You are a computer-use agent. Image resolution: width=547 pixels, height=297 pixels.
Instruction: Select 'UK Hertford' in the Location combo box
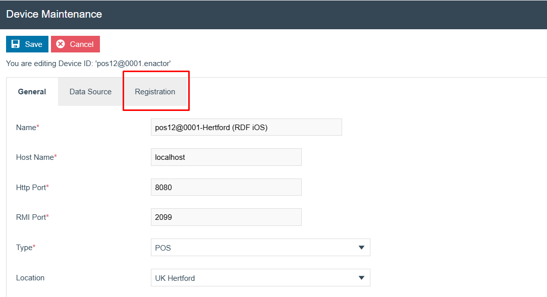(x=252, y=278)
